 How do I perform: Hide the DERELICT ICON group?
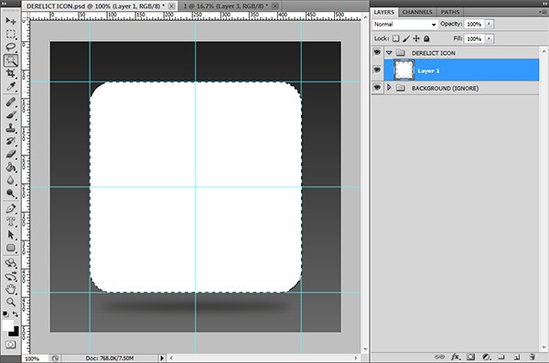377,52
